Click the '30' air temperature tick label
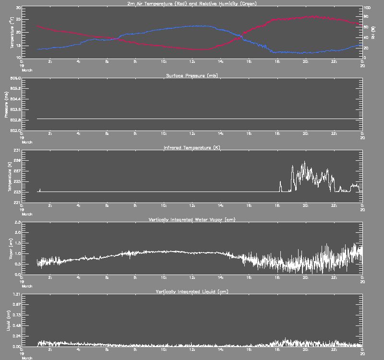The width and height of the screenshot is (384, 360). coord(18,8)
